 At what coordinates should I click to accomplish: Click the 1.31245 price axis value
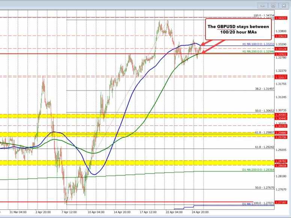281,97
